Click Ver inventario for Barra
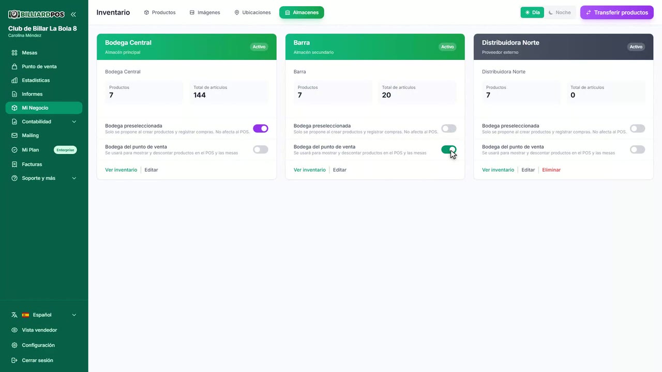 tap(310, 170)
